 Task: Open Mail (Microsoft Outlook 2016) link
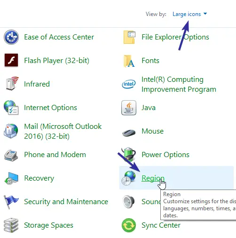[x=63, y=131]
